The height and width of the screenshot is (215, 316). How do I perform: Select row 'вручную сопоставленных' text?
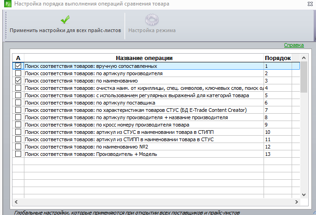91,66
